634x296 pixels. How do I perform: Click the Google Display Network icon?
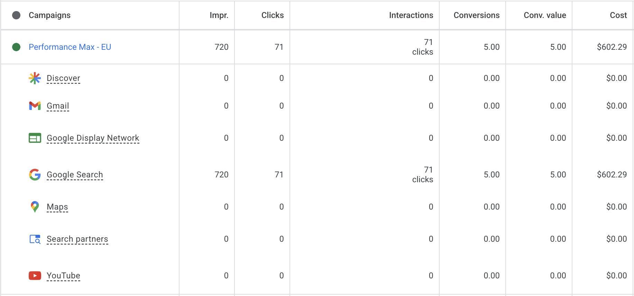pos(35,138)
